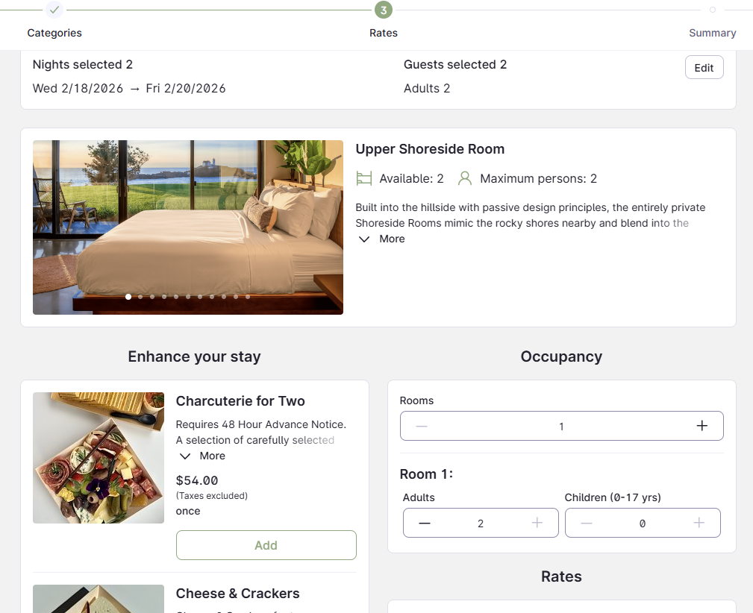Click the Charcuterie board image
This screenshot has height=613, width=753.
(98, 457)
